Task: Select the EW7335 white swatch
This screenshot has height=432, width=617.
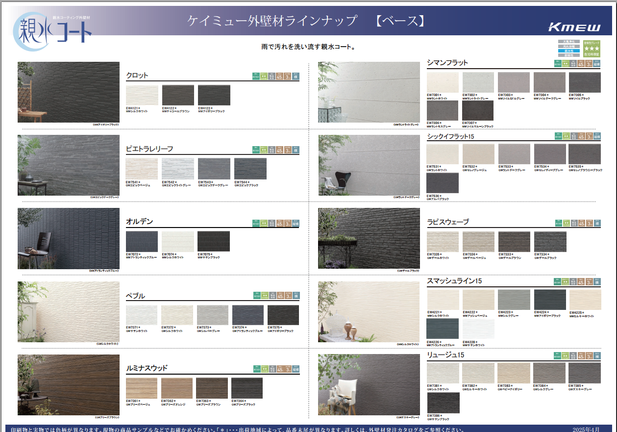Action: (443, 242)
